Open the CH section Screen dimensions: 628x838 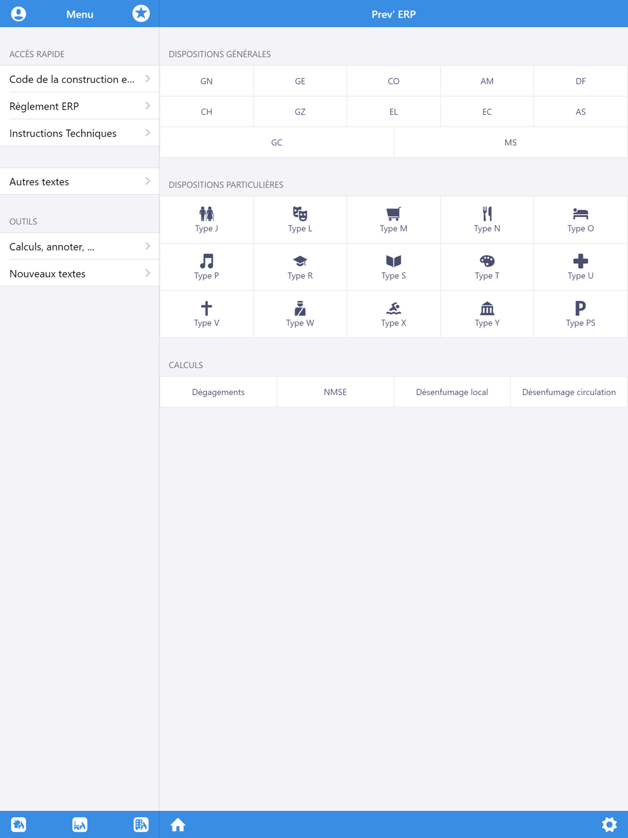coord(207,112)
